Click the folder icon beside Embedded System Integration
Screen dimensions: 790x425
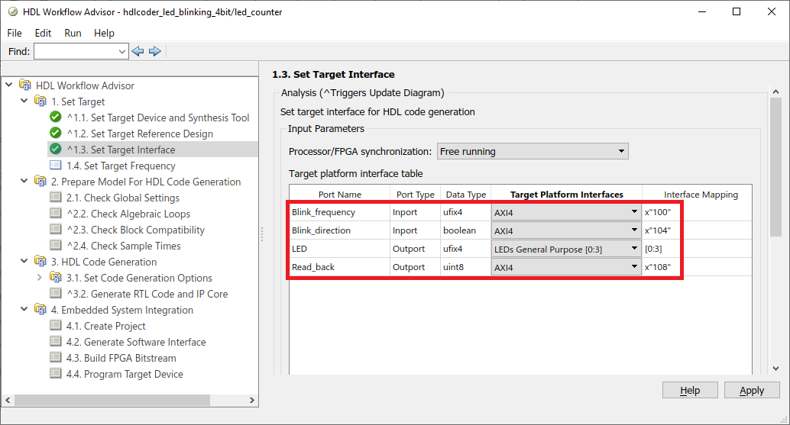pos(40,309)
